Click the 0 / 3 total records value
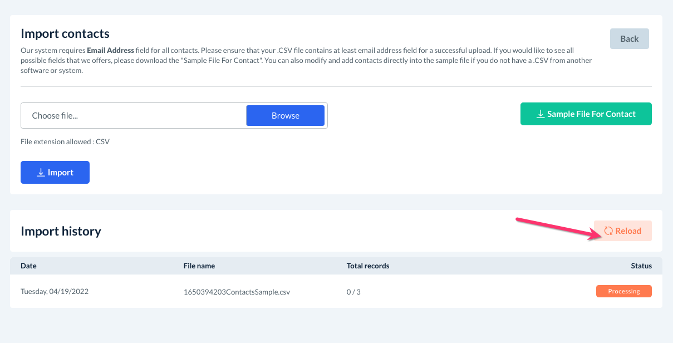This screenshot has width=673, height=343. click(353, 292)
